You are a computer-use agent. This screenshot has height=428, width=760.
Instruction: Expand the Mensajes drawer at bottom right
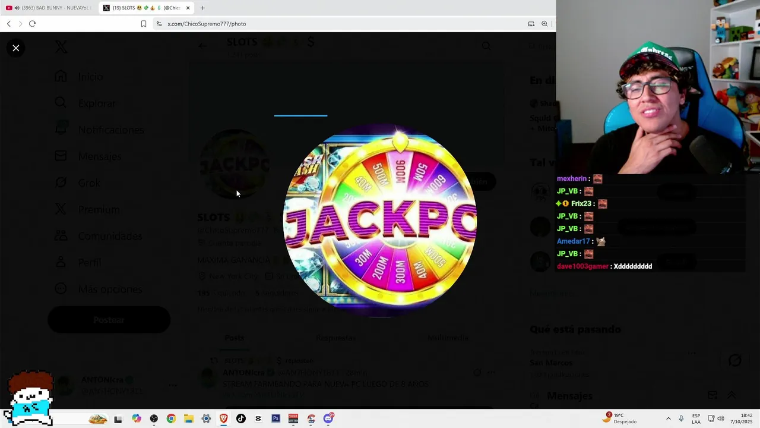pyautogui.click(x=731, y=395)
